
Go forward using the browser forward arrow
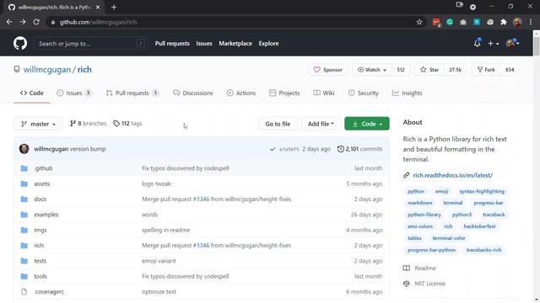coord(23,22)
